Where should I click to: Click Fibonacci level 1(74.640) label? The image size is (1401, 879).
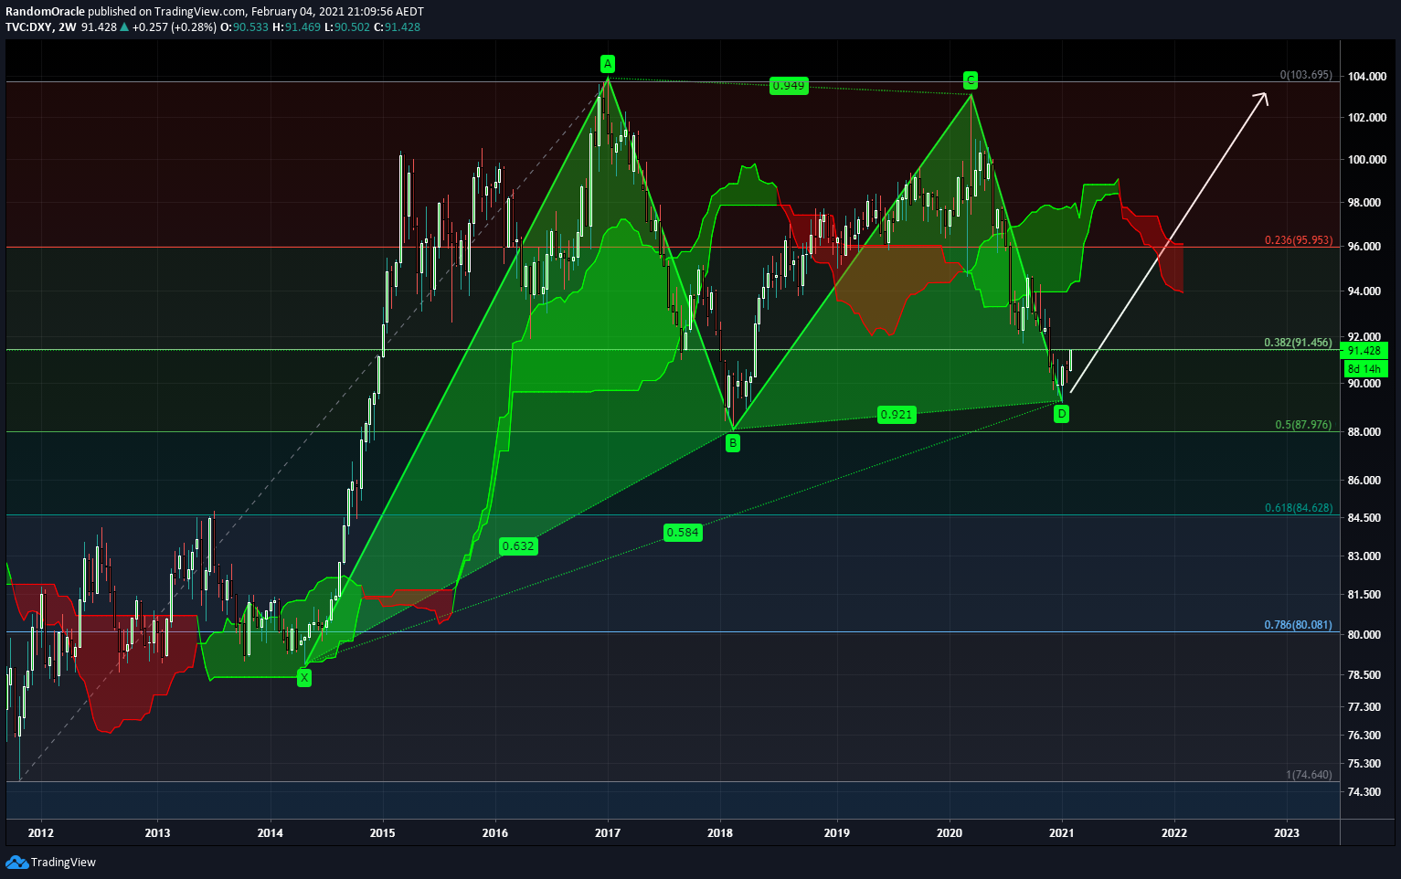(1309, 775)
